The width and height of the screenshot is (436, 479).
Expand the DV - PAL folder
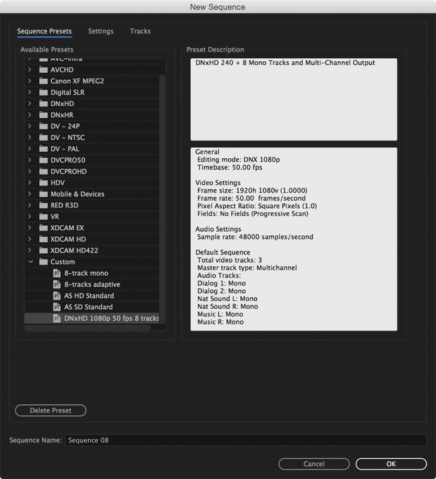coord(30,149)
